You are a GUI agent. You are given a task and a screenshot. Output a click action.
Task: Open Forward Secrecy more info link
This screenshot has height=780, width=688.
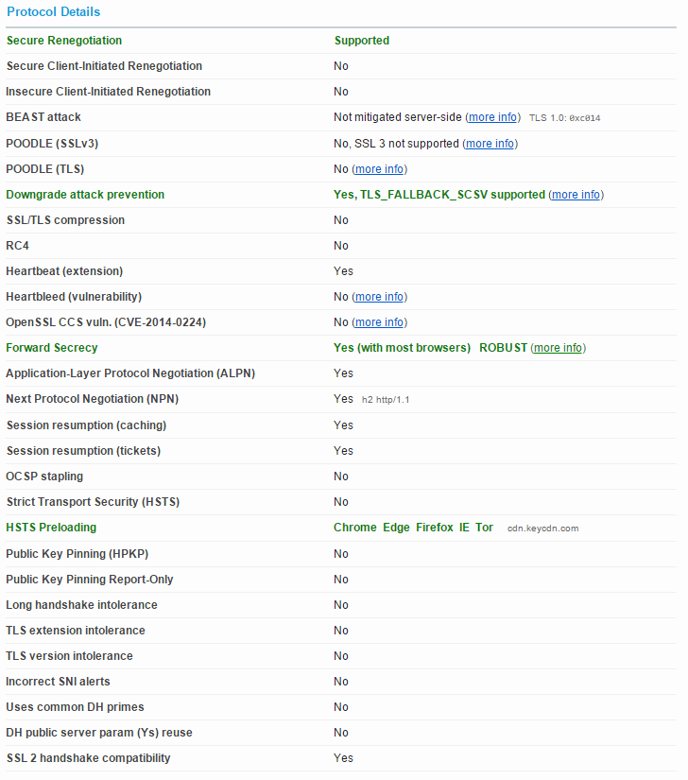tap(558, 348)
